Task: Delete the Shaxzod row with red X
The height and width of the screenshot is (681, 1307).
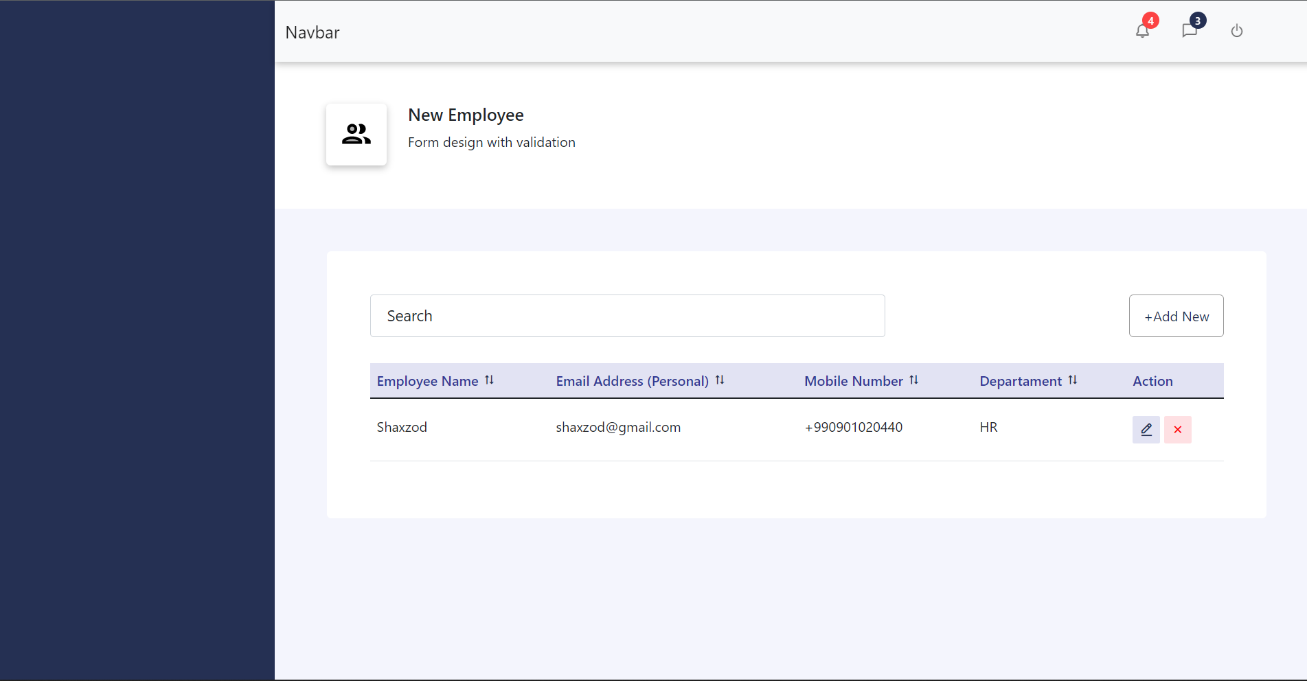Action: [1178, 430]
